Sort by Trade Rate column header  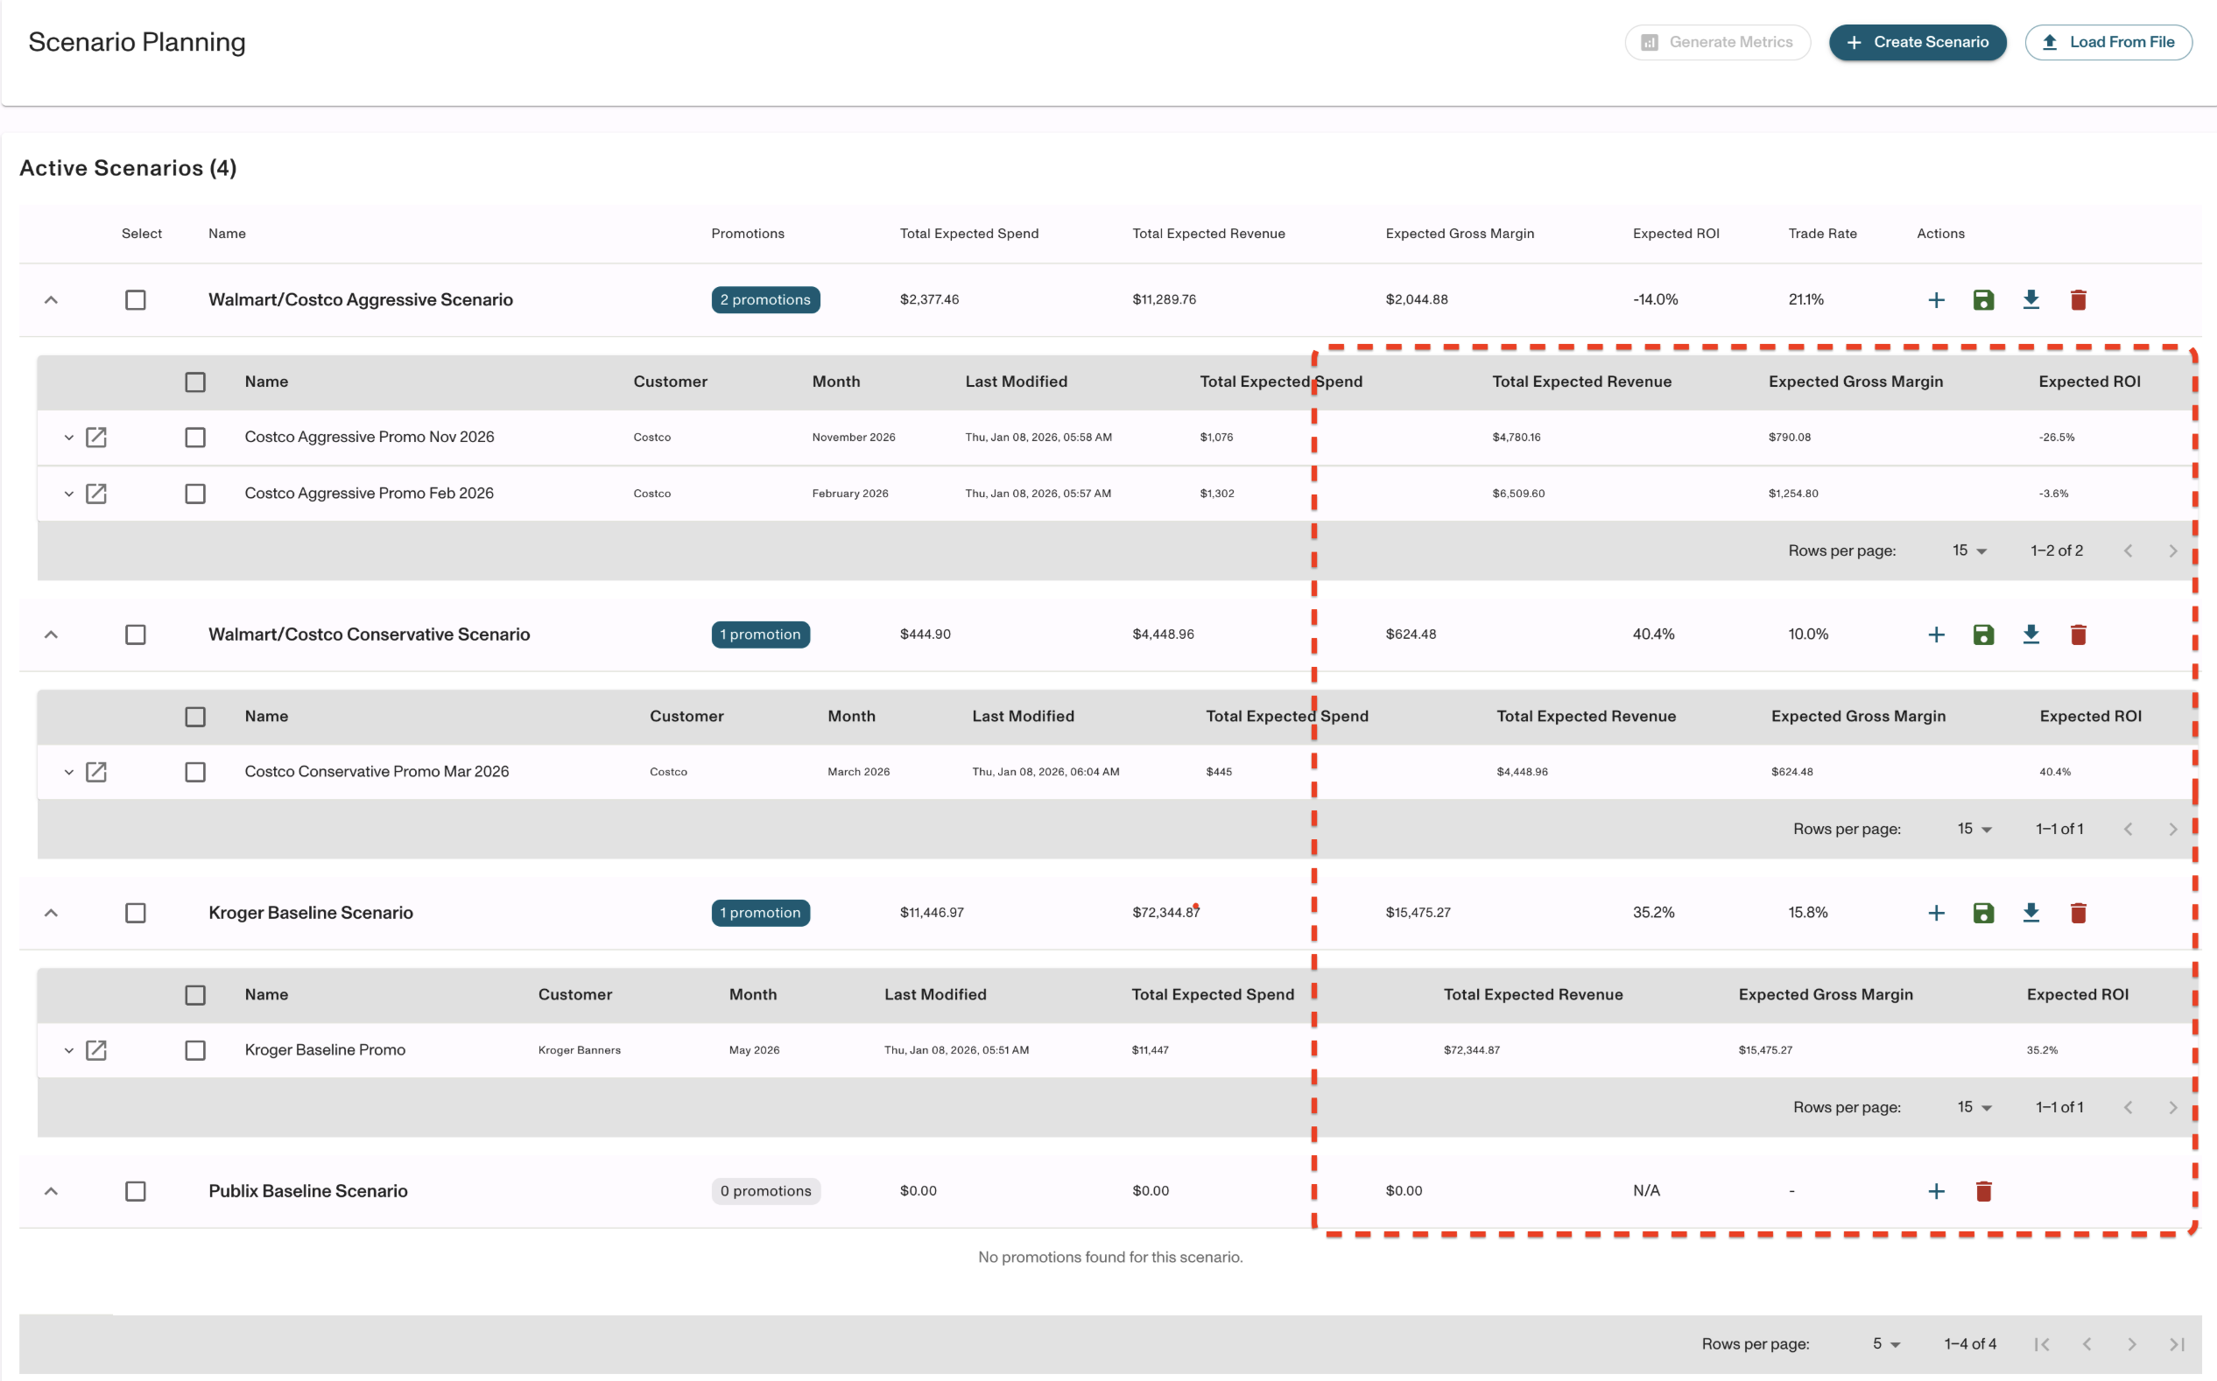(1821, 234)
